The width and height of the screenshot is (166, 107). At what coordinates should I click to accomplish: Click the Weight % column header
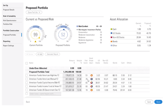[x=79, y=62]
